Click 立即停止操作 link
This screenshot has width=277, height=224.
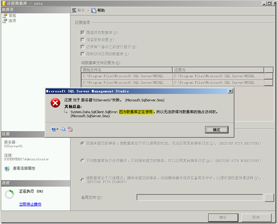click(x=30, y=204)
